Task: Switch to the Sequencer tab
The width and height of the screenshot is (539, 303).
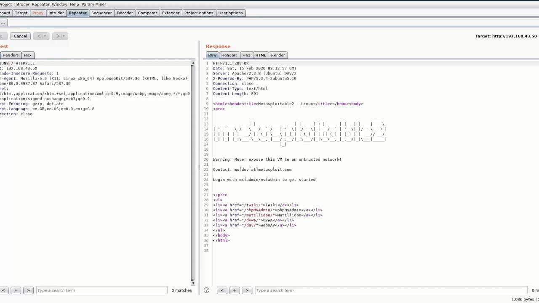Action: [101, 13]
